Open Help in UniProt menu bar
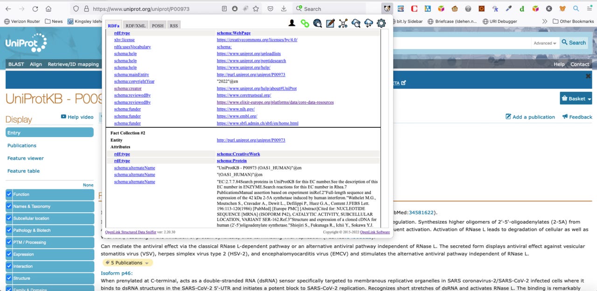This screenshot has width=597, height=291. (x=559, y=64)
